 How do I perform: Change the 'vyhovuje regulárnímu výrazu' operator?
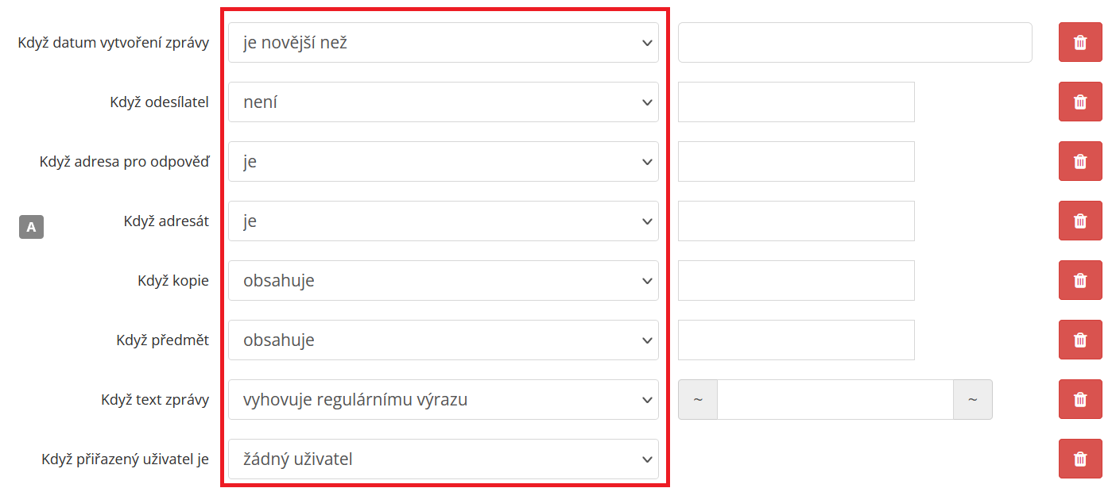pyautogui.click(x=443, y=399)
